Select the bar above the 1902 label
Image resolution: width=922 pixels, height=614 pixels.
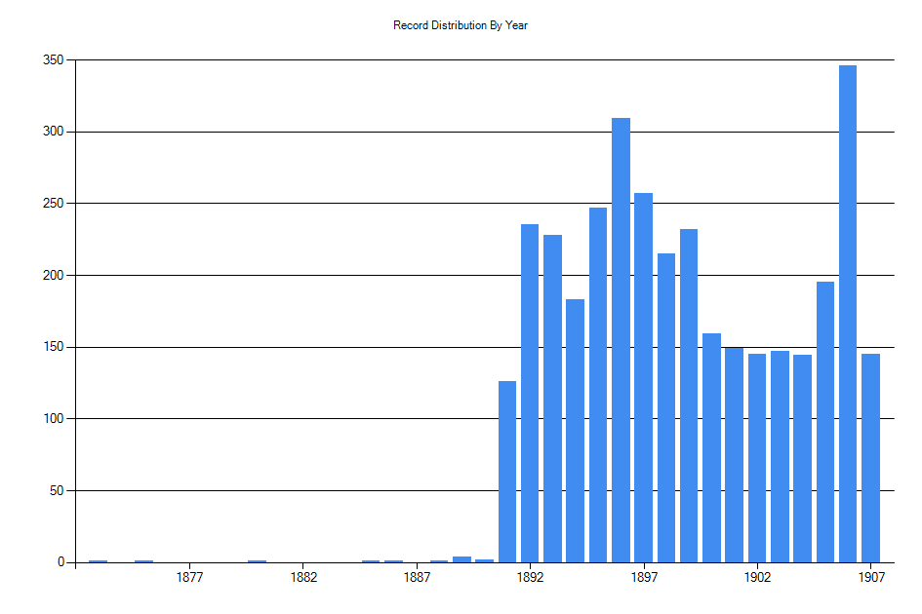(757, 458)
